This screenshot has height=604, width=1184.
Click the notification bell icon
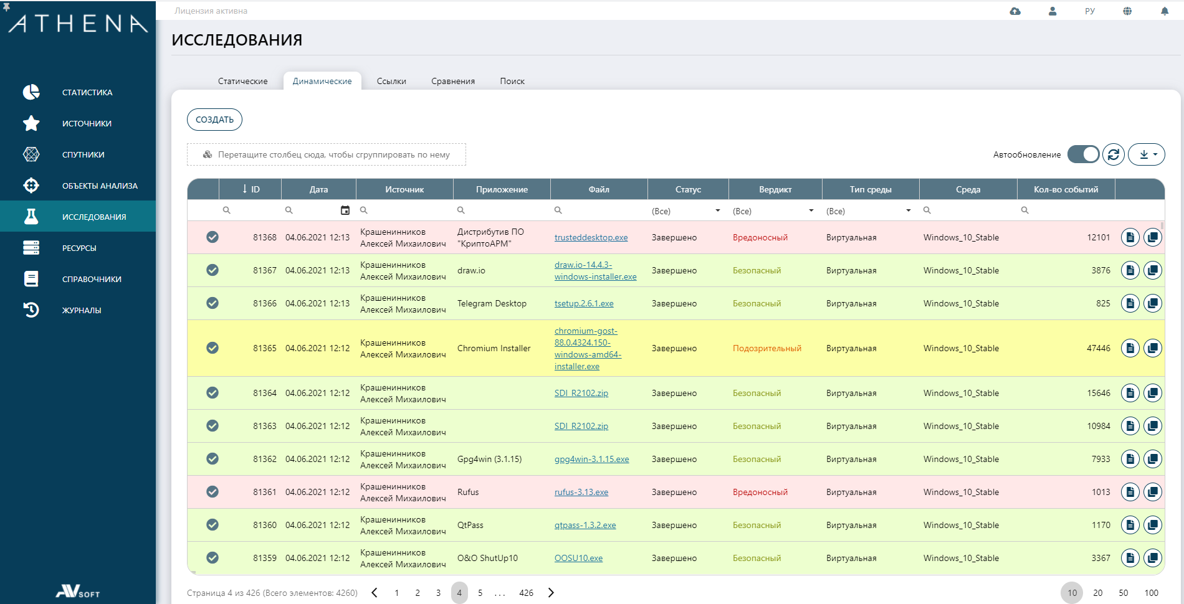pyautogui.click(x=1164, y=11)
